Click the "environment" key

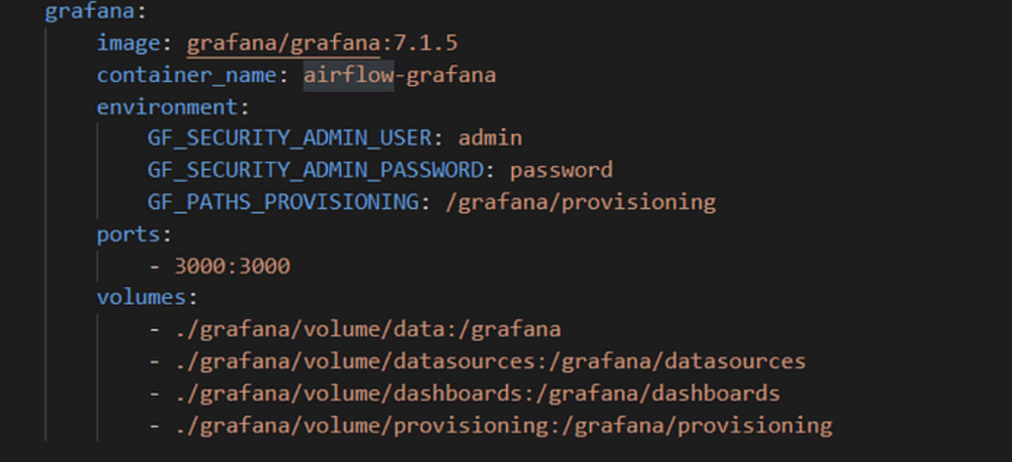(166, 107)
